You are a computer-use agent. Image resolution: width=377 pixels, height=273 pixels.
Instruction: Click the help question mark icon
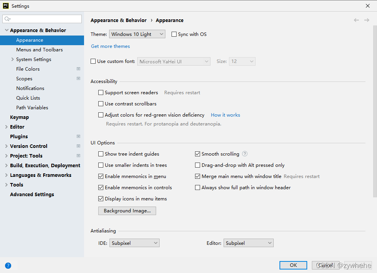click(x=8, y=266)
